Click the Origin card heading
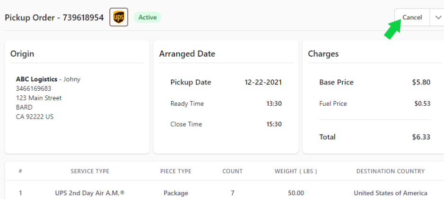The width and height of the screenshot is (444, 206). [x=22, y=54]
